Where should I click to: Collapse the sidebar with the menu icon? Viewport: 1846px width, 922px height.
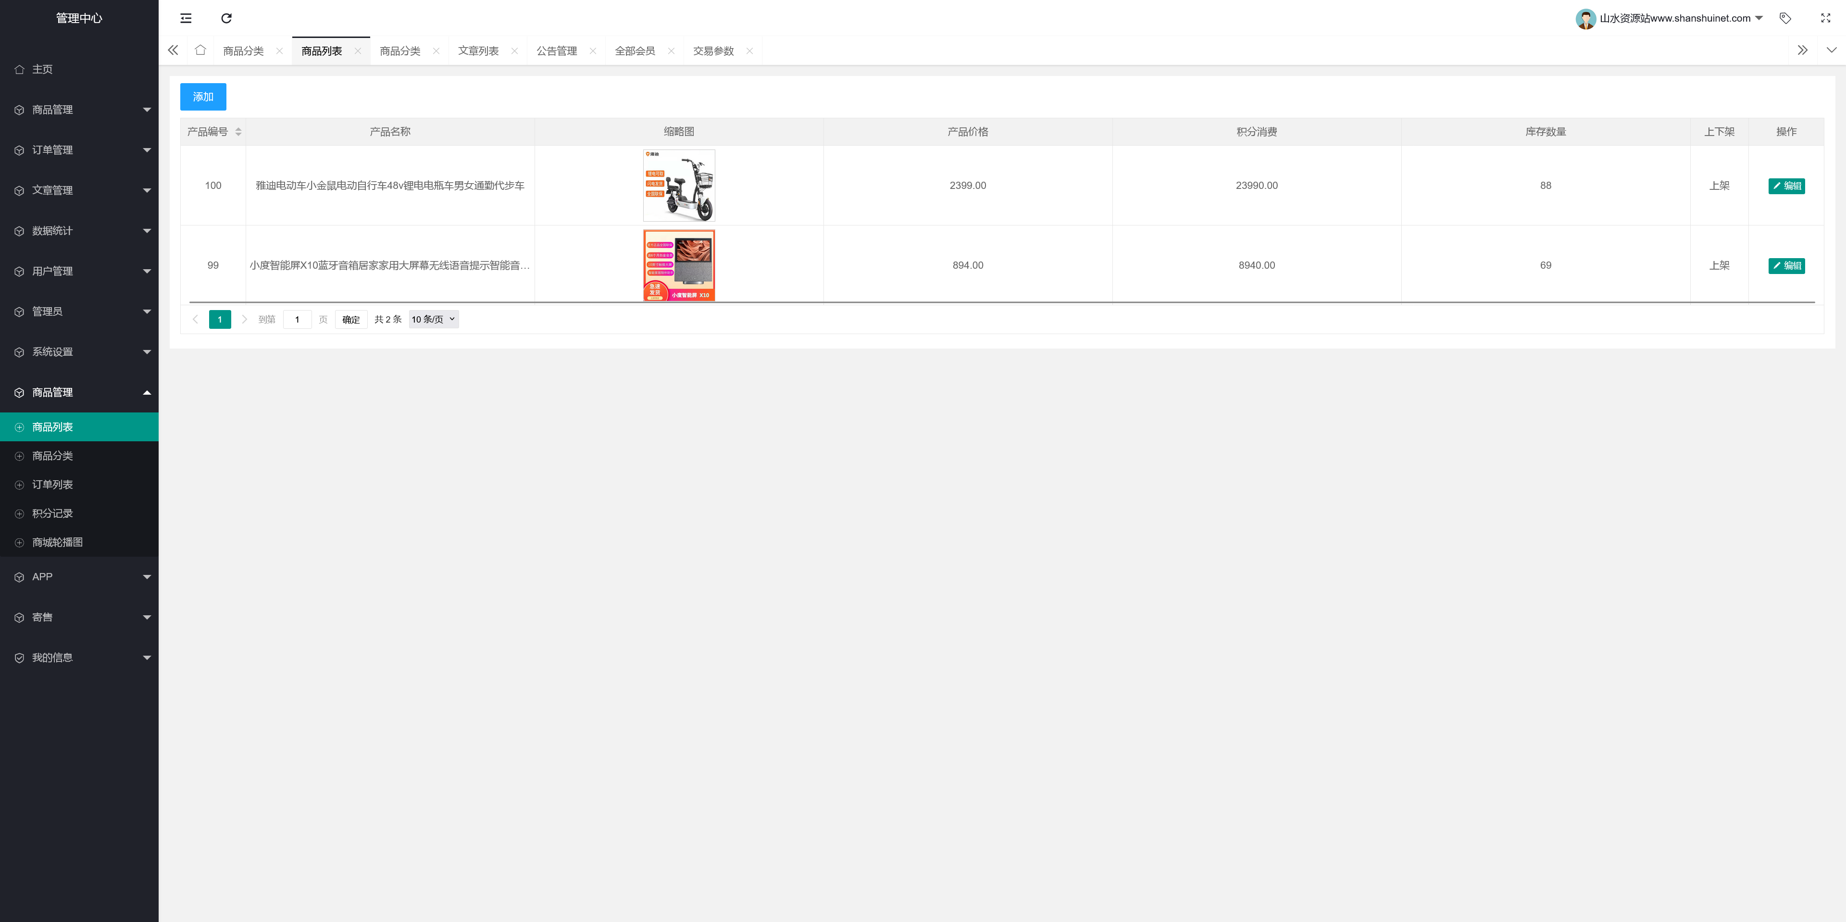click(186, 18)
